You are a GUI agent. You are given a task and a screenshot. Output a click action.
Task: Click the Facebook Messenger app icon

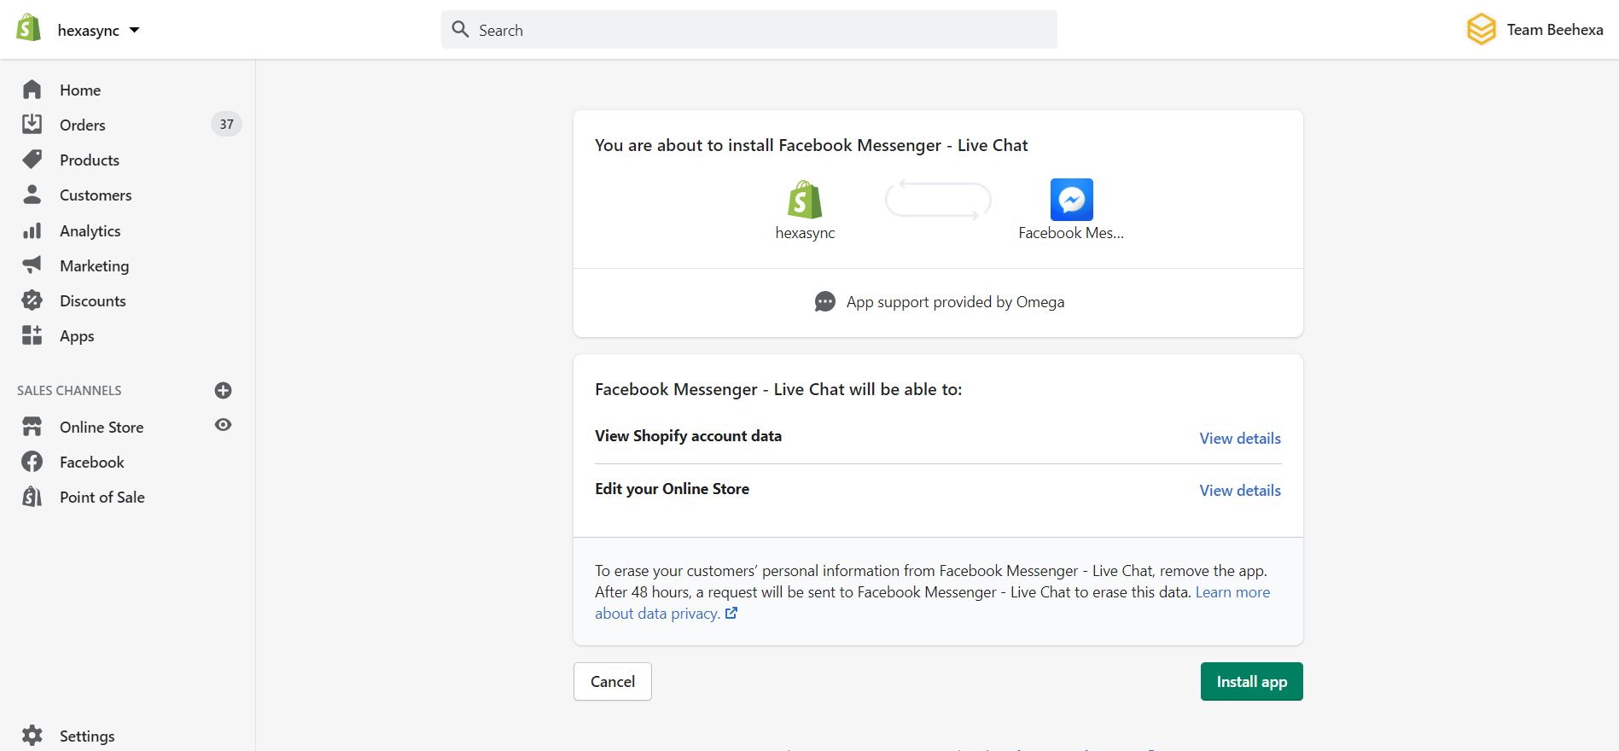coord(1071,200)
